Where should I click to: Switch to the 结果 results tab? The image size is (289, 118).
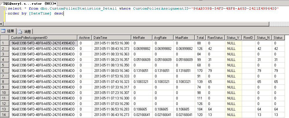(x=8, y=31)
